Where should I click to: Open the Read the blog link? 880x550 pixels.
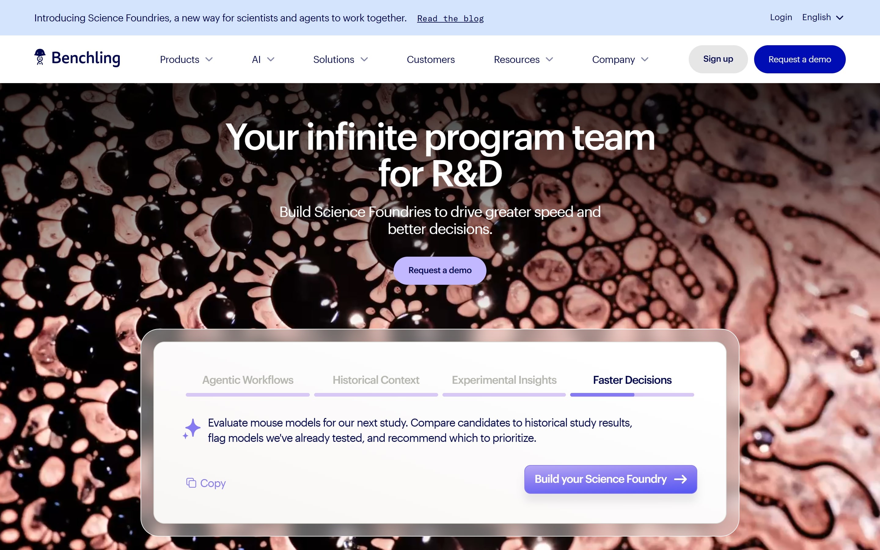point(450,18)
